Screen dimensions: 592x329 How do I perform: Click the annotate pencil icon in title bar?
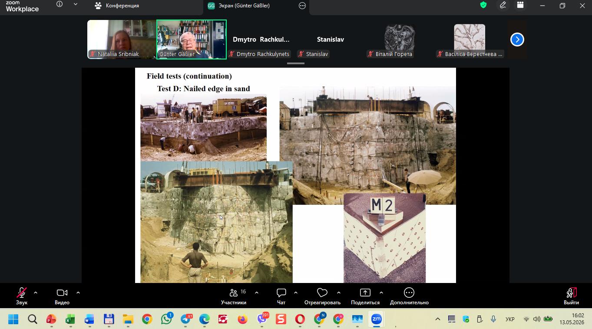coord(503,5)
